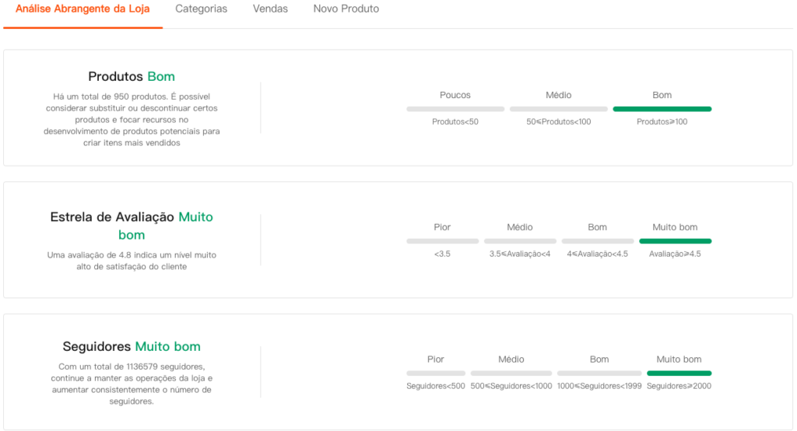Select the Novo Produto tab
The width and height of the screenshot is (797, 431).
point(346,9)
